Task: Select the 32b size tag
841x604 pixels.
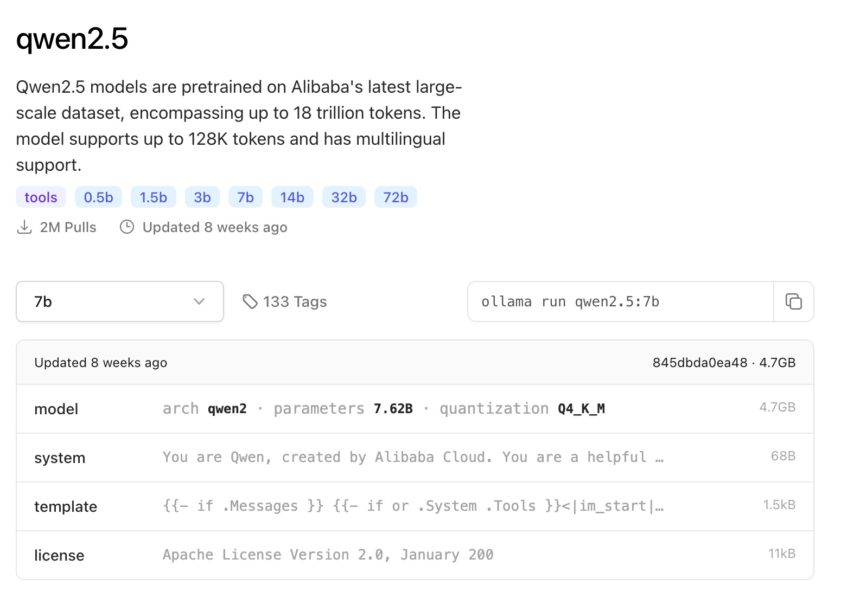Action: (x=343, y=197)
